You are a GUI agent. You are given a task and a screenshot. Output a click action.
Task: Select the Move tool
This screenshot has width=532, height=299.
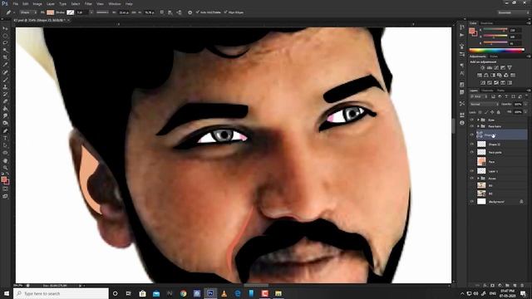tap(5, 28)
